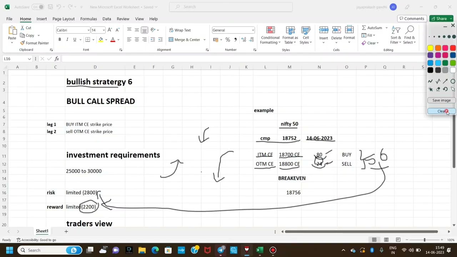Switch to the Page Layout tab
Screen dimensions: 457x257
click(x=64, y=19)
